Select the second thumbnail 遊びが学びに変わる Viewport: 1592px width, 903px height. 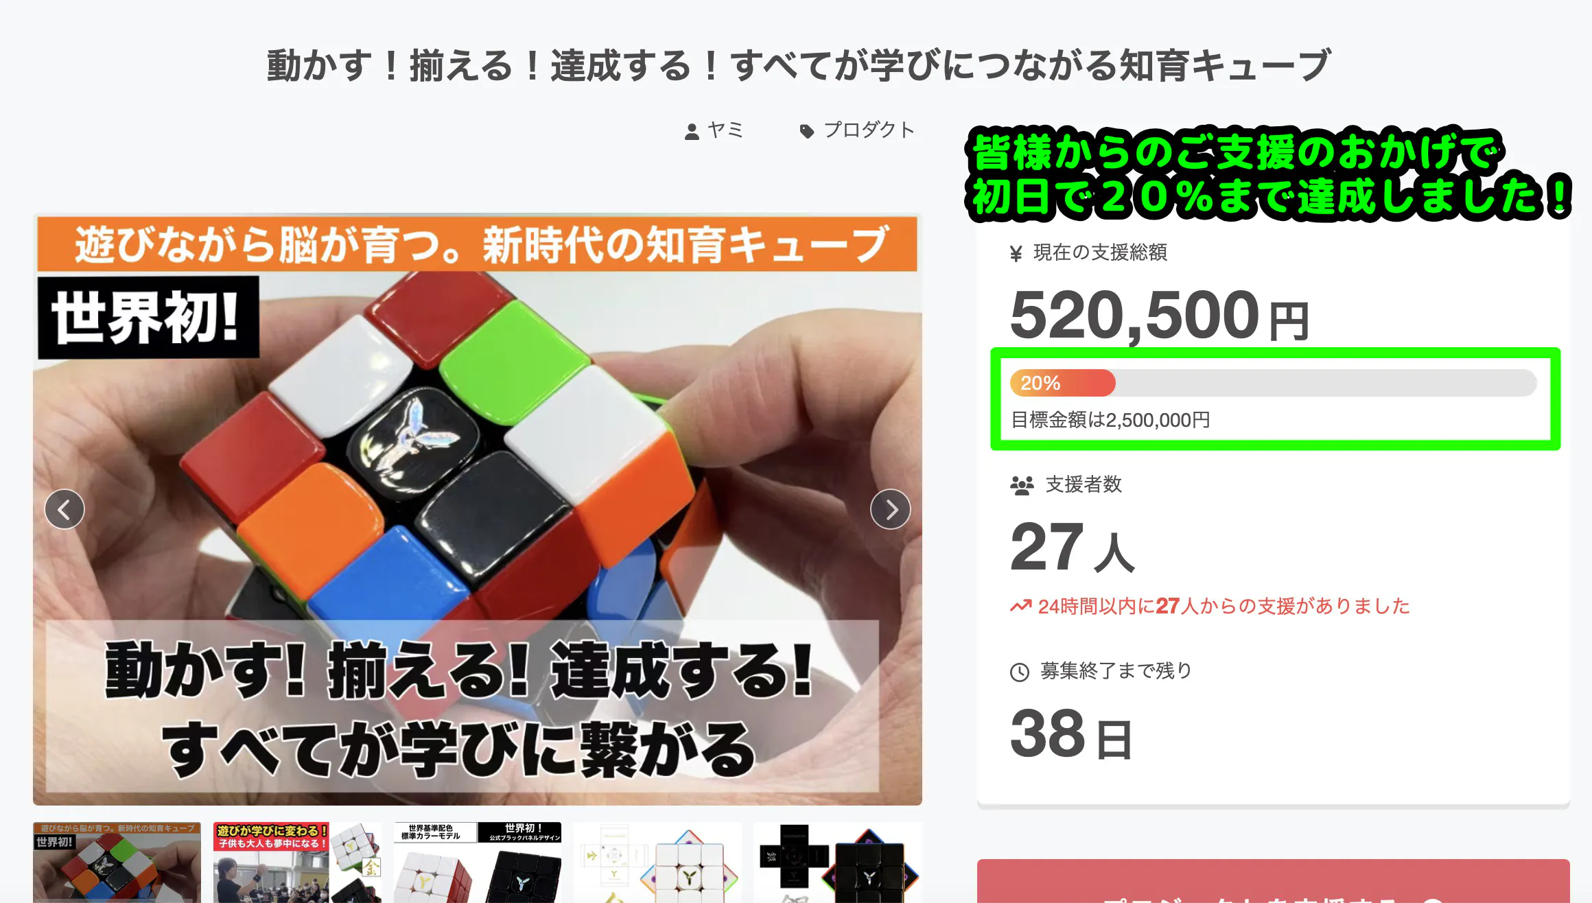297,863
